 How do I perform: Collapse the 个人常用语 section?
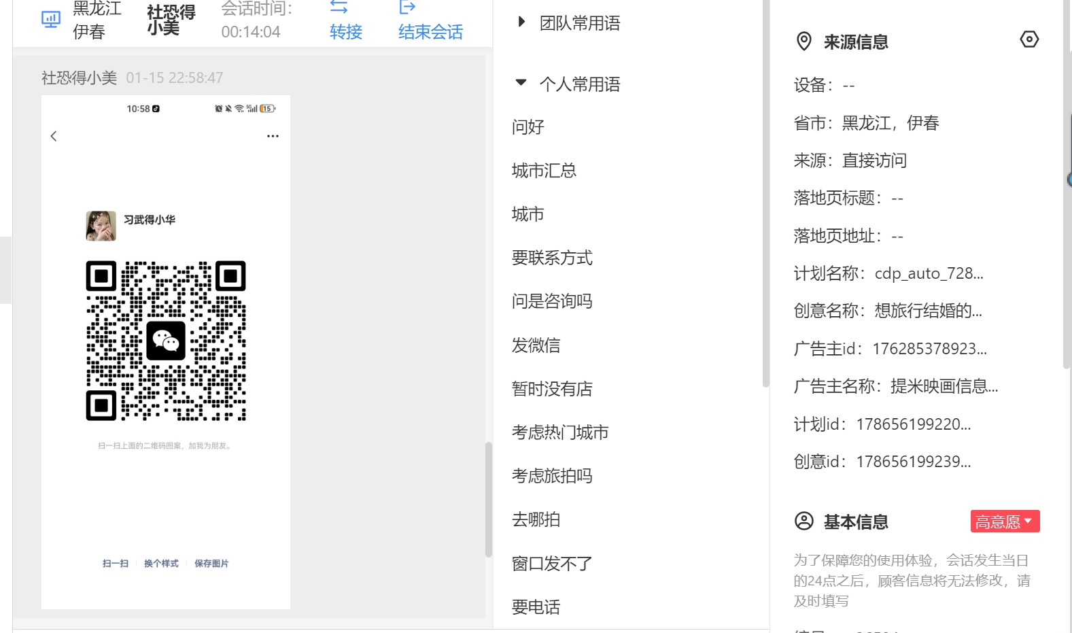[x=521, y=82]
